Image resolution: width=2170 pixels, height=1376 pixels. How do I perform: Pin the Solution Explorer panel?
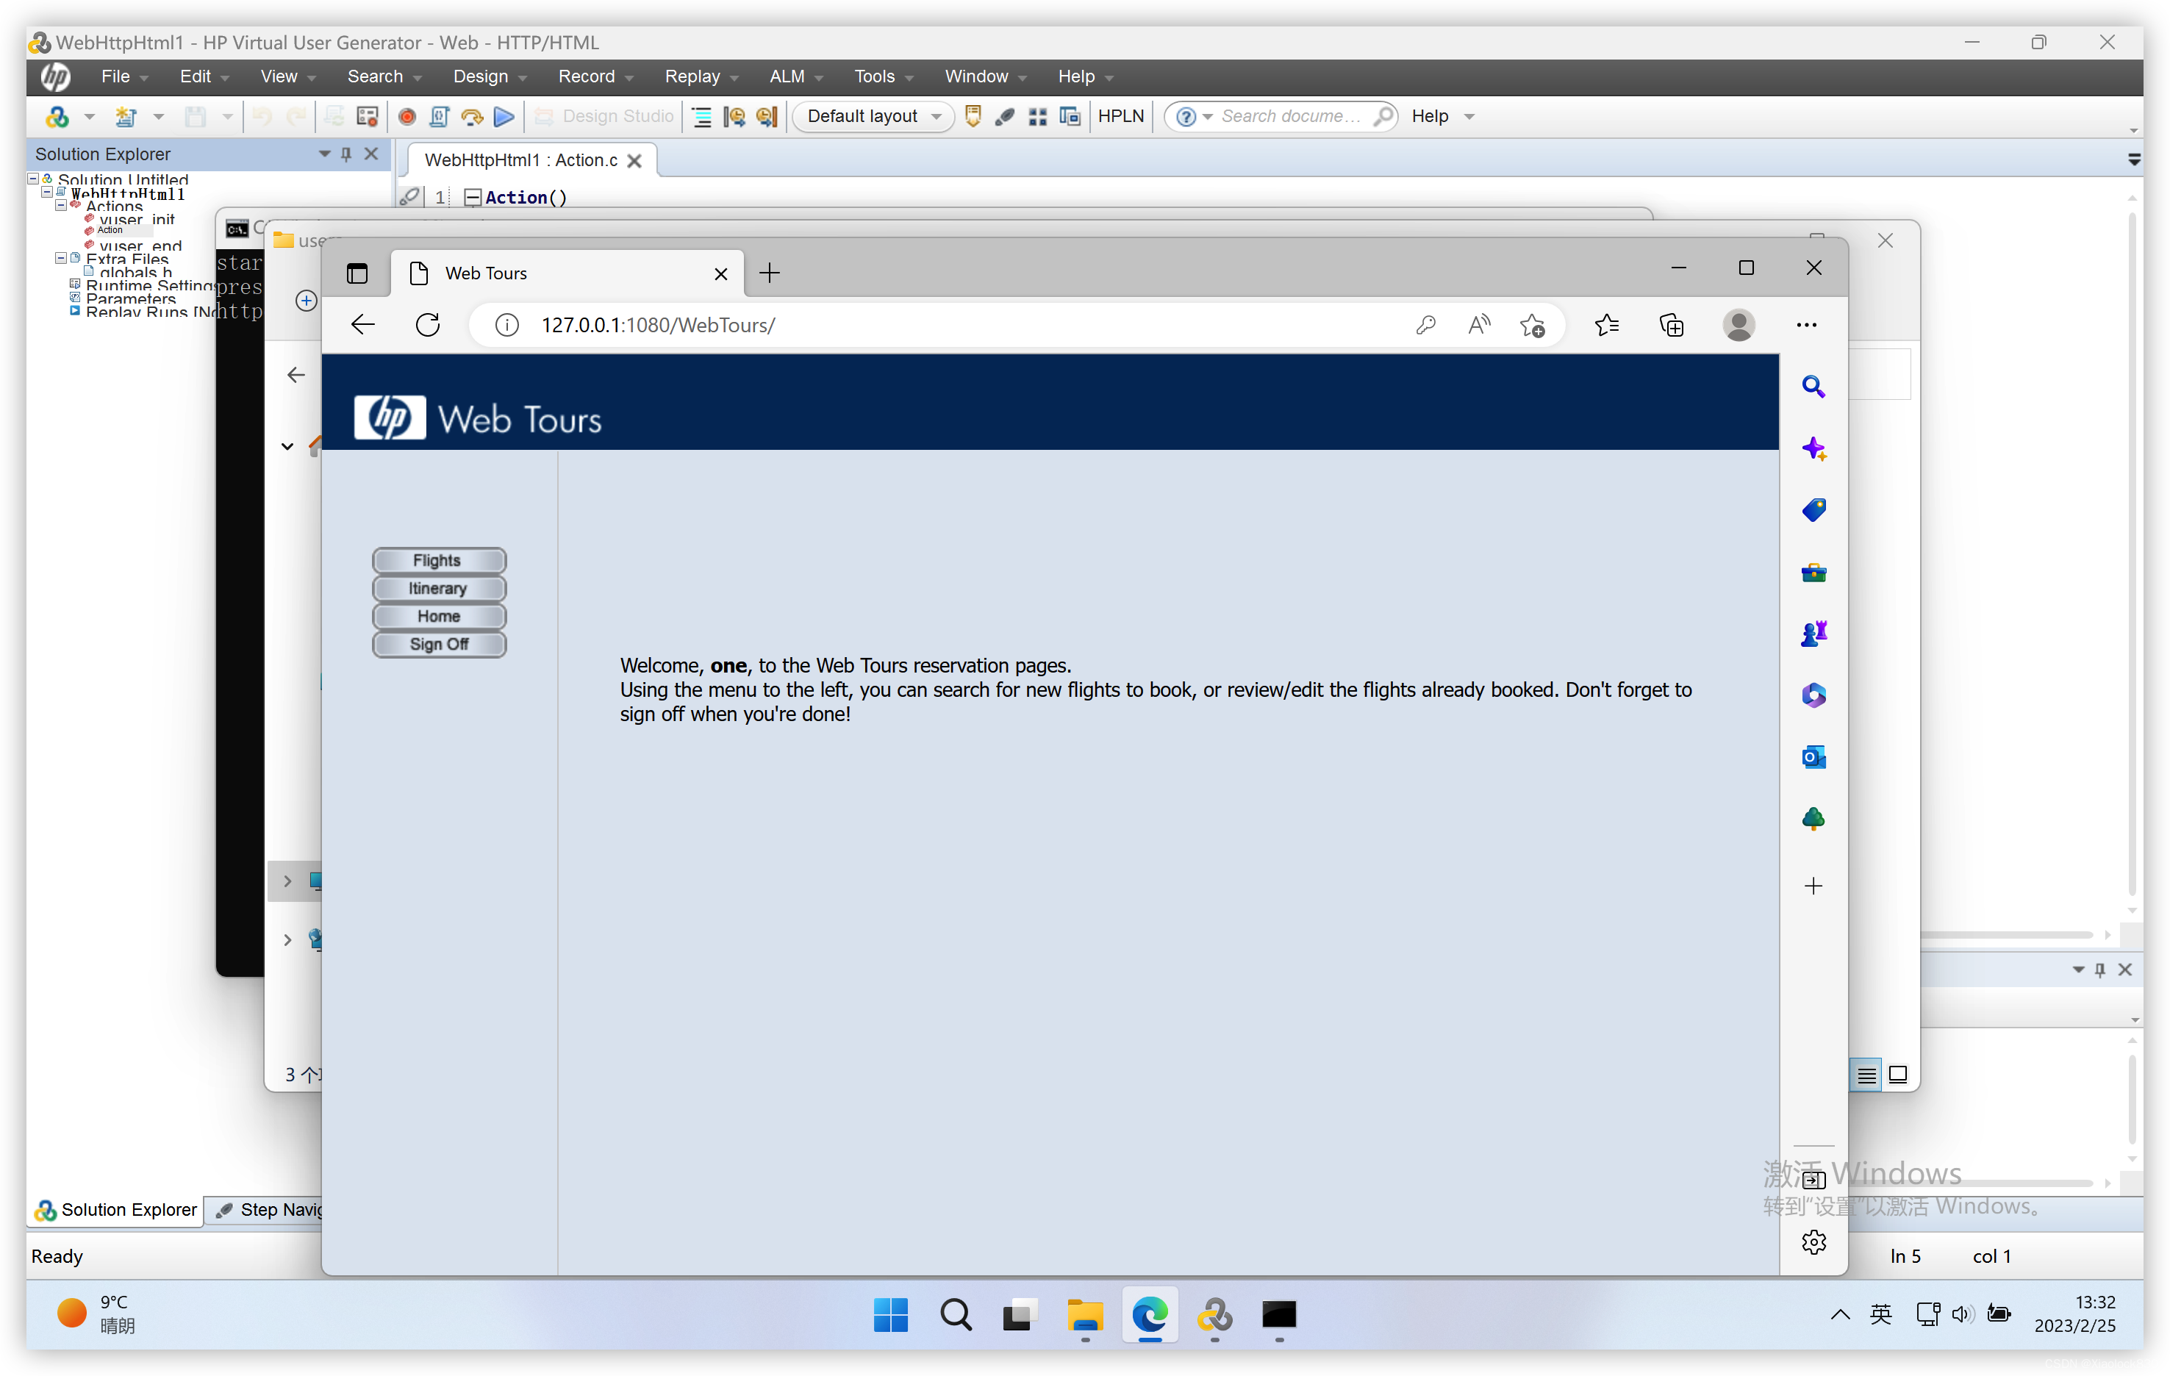[x=346, y=153]
